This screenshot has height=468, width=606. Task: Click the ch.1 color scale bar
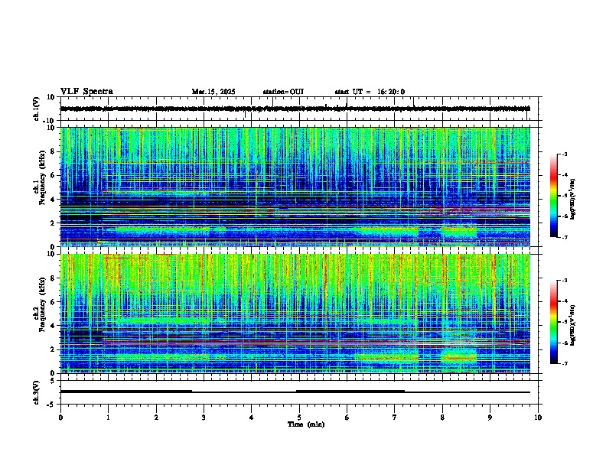coord(553,196)
